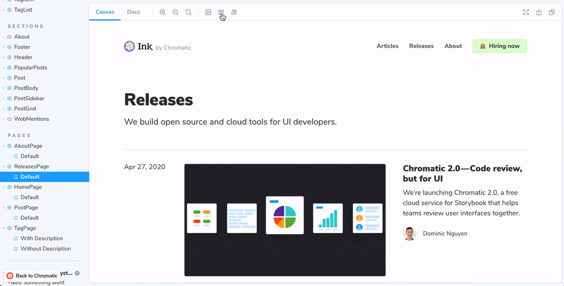Viewport: 564px width, 286px height.
Task: Select the Without Description story
Action: [46, 249]
